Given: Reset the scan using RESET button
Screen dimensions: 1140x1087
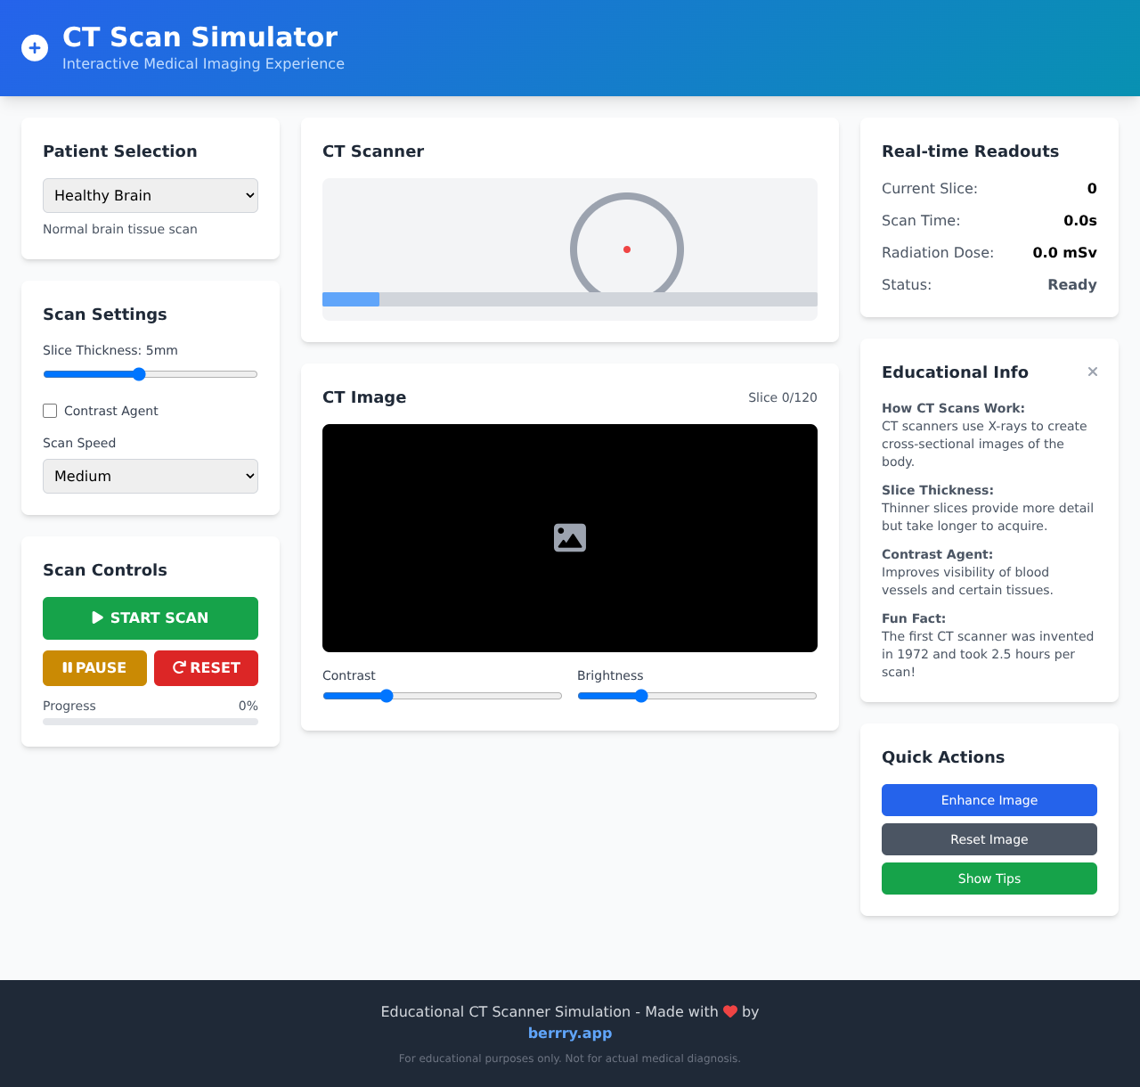Looking at the screenshot, I should click(x=206, y=668).
